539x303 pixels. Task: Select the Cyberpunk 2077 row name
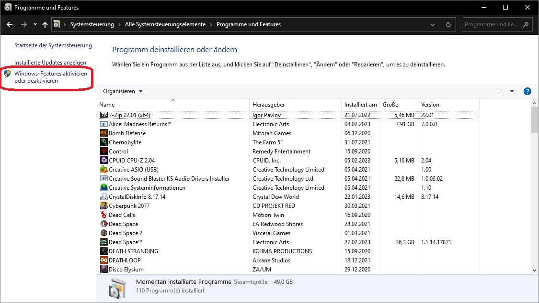point(129,206)
